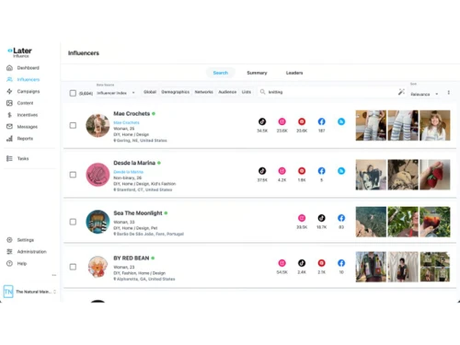Open the Sea The Moonlight influencer name
Viewport: 460px width, 345px height.
click(x=138, y=213)
